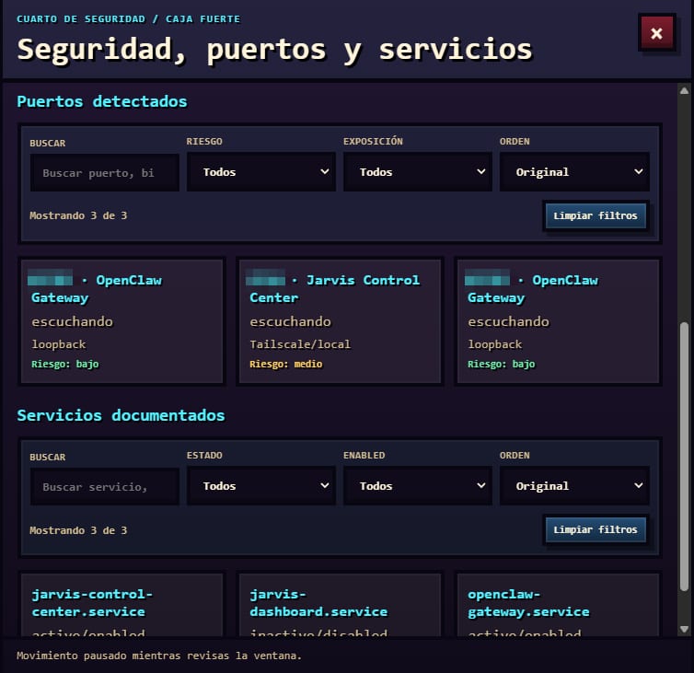This screenshot has height=673, width=694.
Task: Focus the 'Buscar servicio' search field
Action: [x=104, y=487]
